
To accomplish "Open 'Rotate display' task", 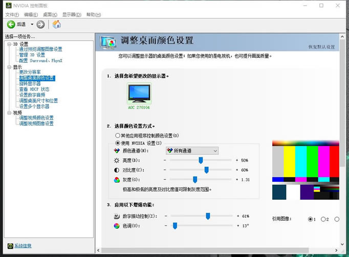I will coord(30,84).
